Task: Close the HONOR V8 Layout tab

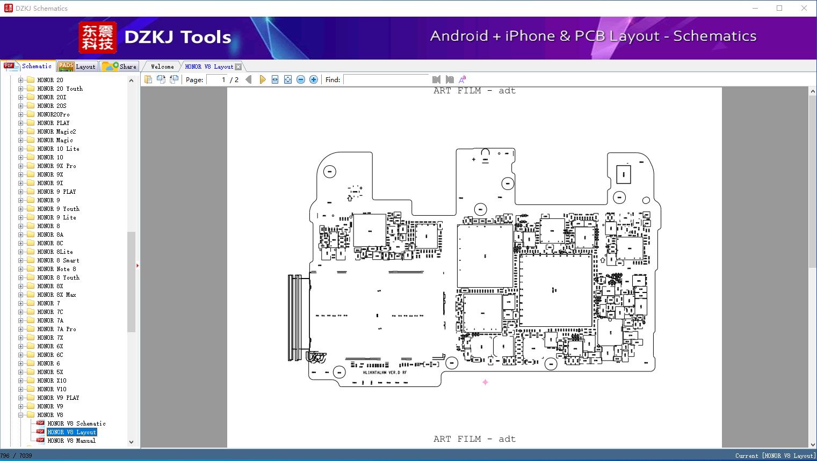Action: coord(238,67)
